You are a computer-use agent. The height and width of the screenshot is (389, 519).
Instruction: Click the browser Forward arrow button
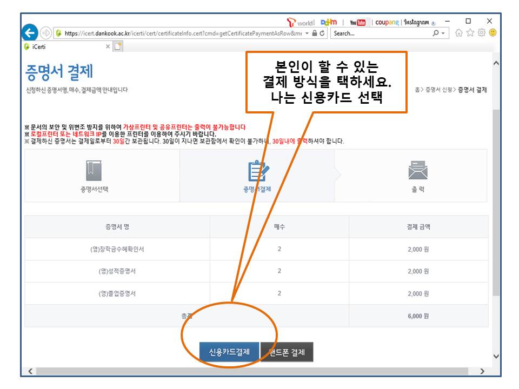pos(46,33)
